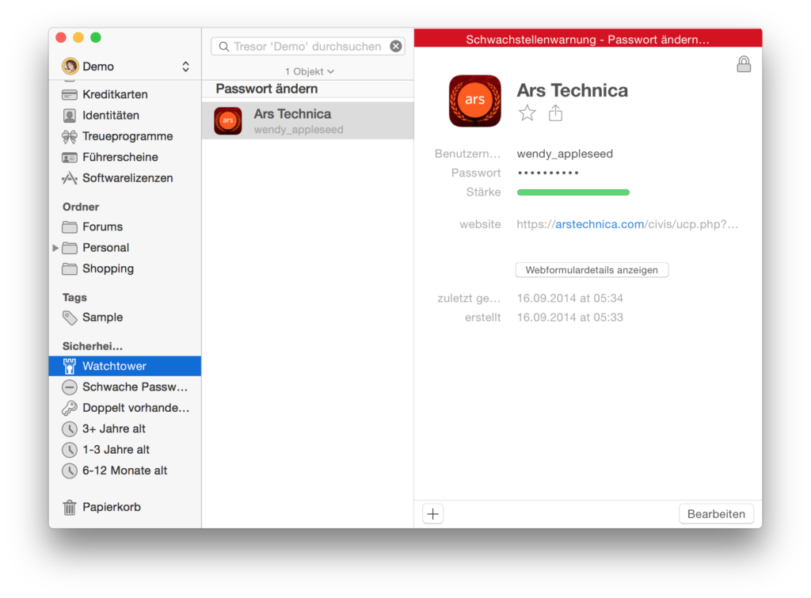Open Doppelt vorhandene passwords section
Screen dimensions: 811x598
pos(124,408)
